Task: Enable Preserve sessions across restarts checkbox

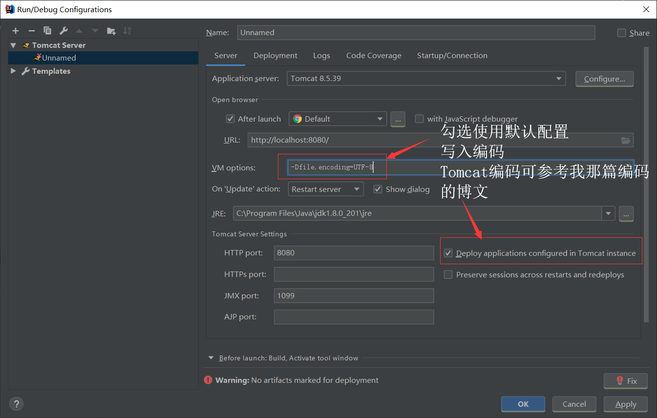Action: pyautogui.click(x=448, y=274)
